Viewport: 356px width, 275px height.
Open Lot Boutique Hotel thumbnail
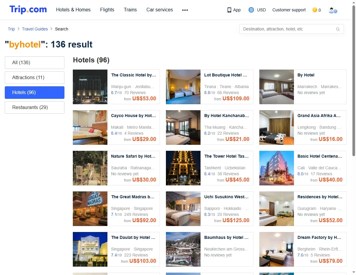point(183,87)
